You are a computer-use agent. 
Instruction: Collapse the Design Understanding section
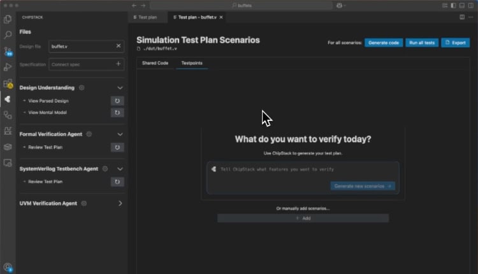120,88
